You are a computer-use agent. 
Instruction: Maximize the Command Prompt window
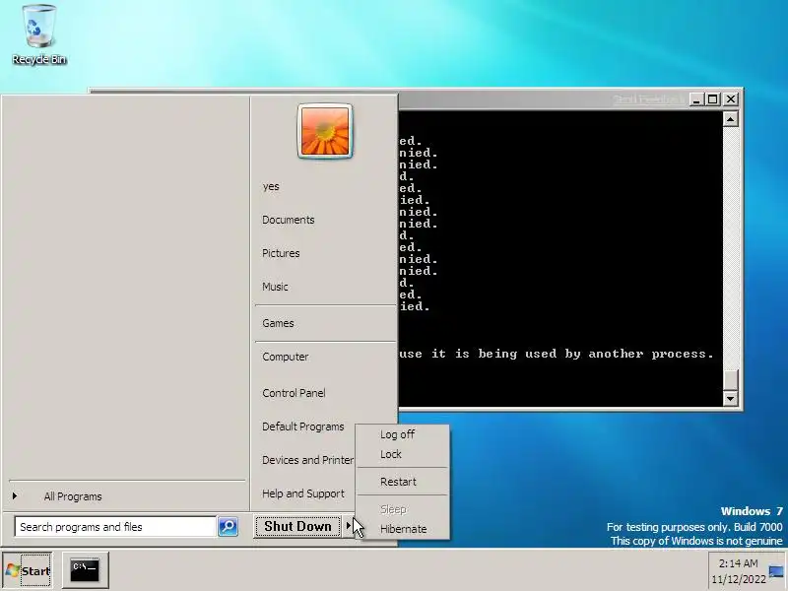click(712, 99)
